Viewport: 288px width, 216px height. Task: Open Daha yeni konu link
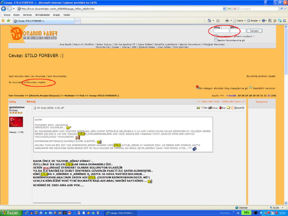233,102
